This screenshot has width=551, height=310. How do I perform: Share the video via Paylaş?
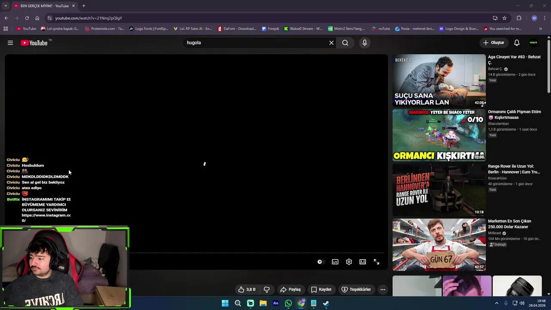[x=291, y=289]
